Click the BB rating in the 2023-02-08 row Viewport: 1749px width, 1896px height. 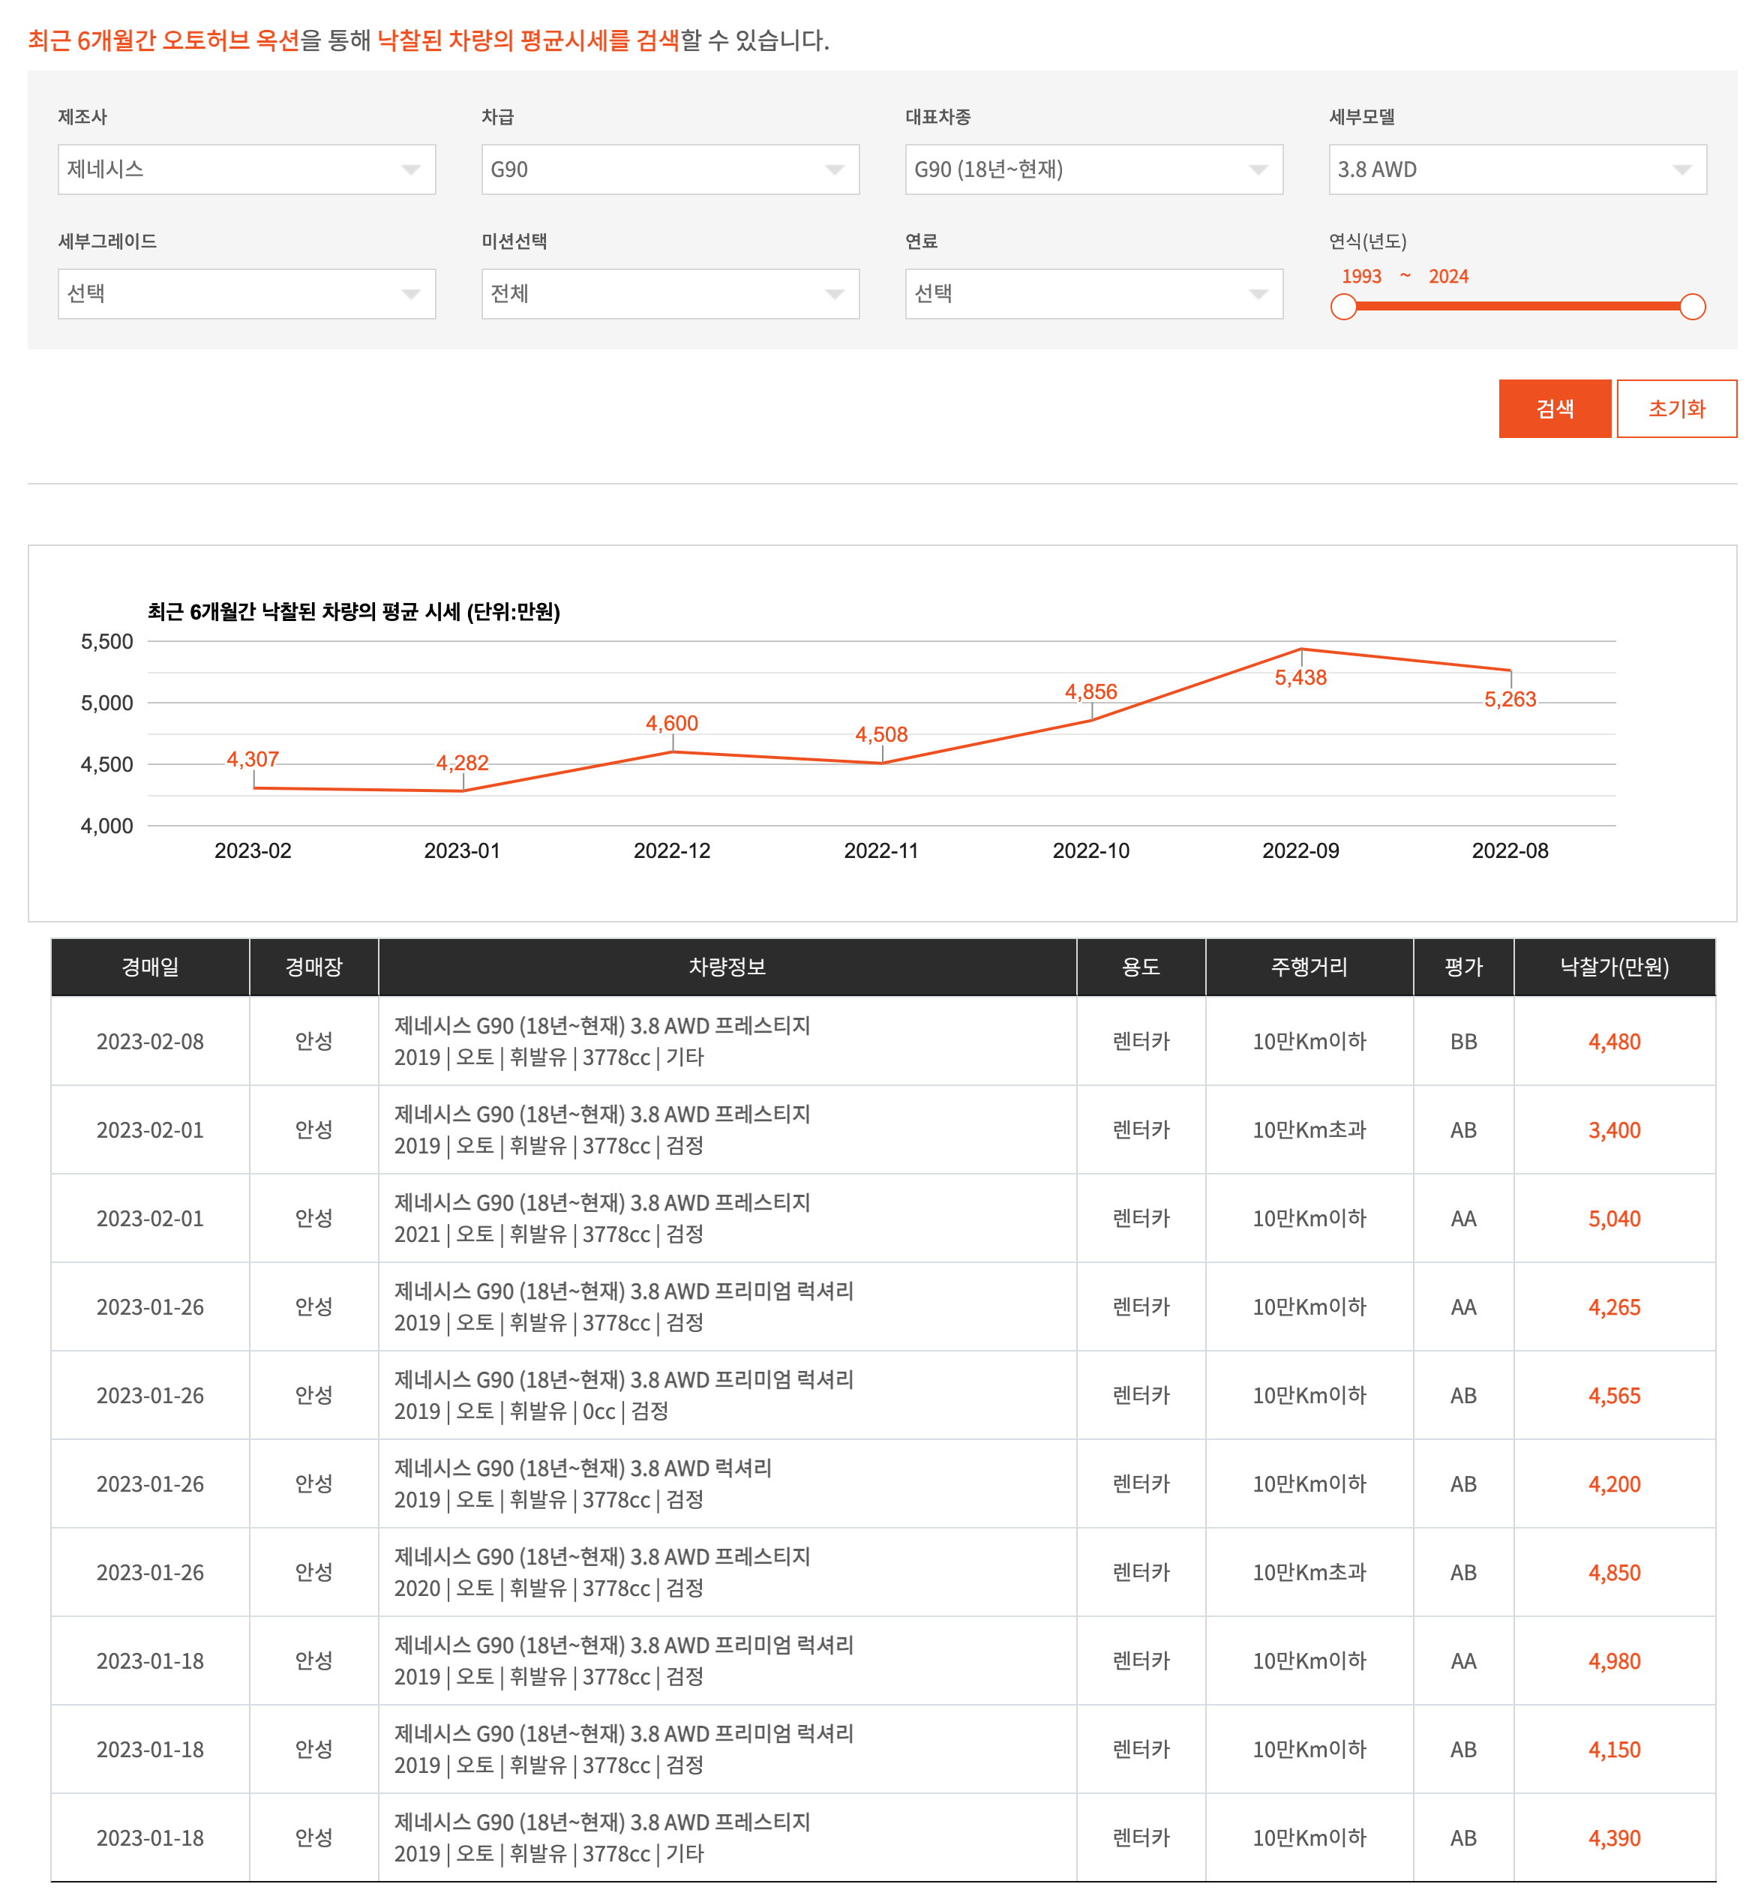(x=1463, y=1041)
